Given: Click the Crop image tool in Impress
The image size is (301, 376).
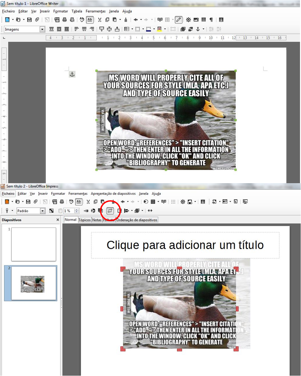Looking at the screenshot, I should 110,211.
